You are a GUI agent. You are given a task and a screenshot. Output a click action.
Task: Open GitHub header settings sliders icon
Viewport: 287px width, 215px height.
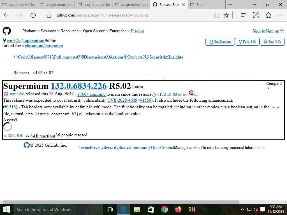point(282,31)
